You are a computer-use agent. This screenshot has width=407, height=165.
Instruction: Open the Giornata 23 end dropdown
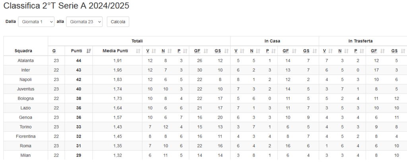coord(84,22)
